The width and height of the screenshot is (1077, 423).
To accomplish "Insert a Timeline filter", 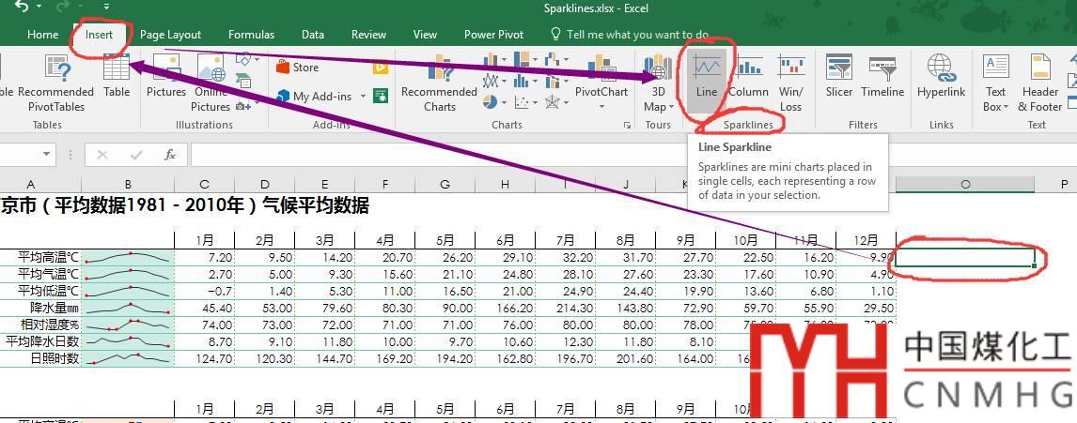I will point(882,75).
